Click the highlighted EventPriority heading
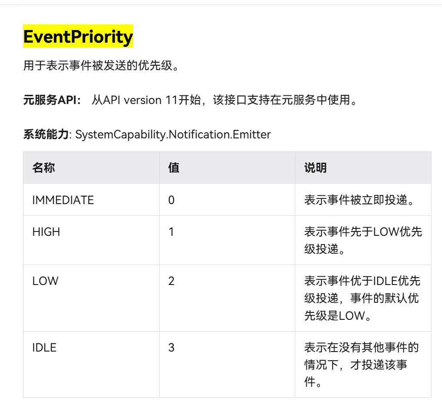 (78, 37)
